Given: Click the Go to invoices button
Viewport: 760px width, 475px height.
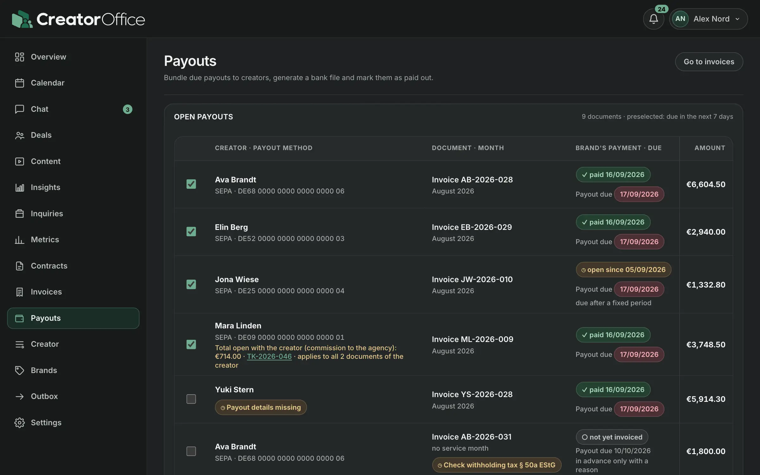Looking at the screenshot, I should tap(709, 62).
